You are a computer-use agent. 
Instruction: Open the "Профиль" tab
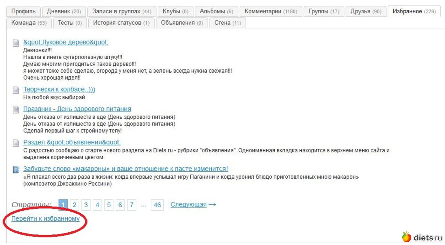(x=23, y=11)
